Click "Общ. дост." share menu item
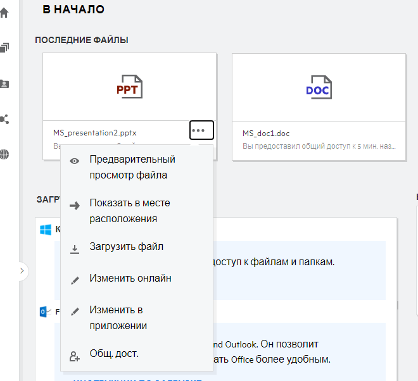This screenshot has height=381, width=418. 114,354
